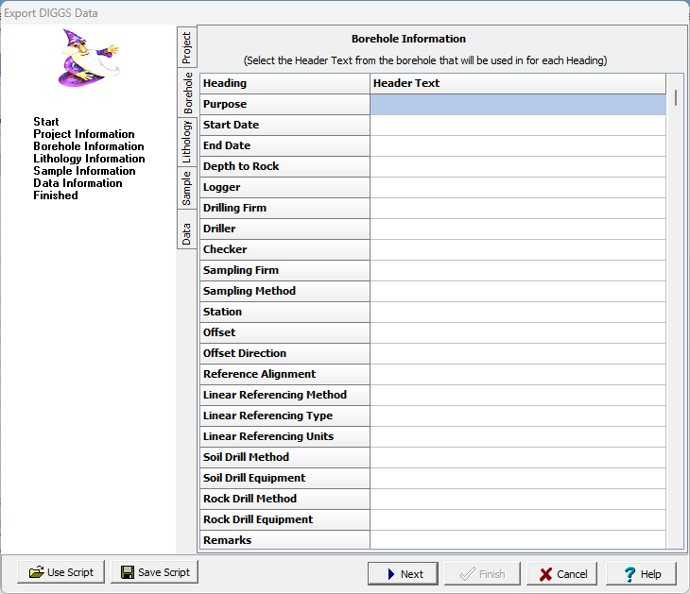Click the wizard mascot image
The image size is (690, 594).
click(86, 58)
